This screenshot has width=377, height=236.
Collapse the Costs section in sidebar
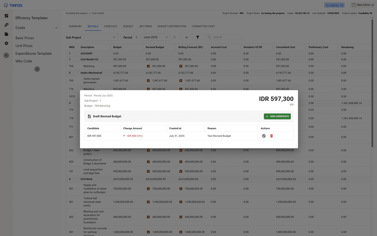pyautogui.click(x=57, y=28)
